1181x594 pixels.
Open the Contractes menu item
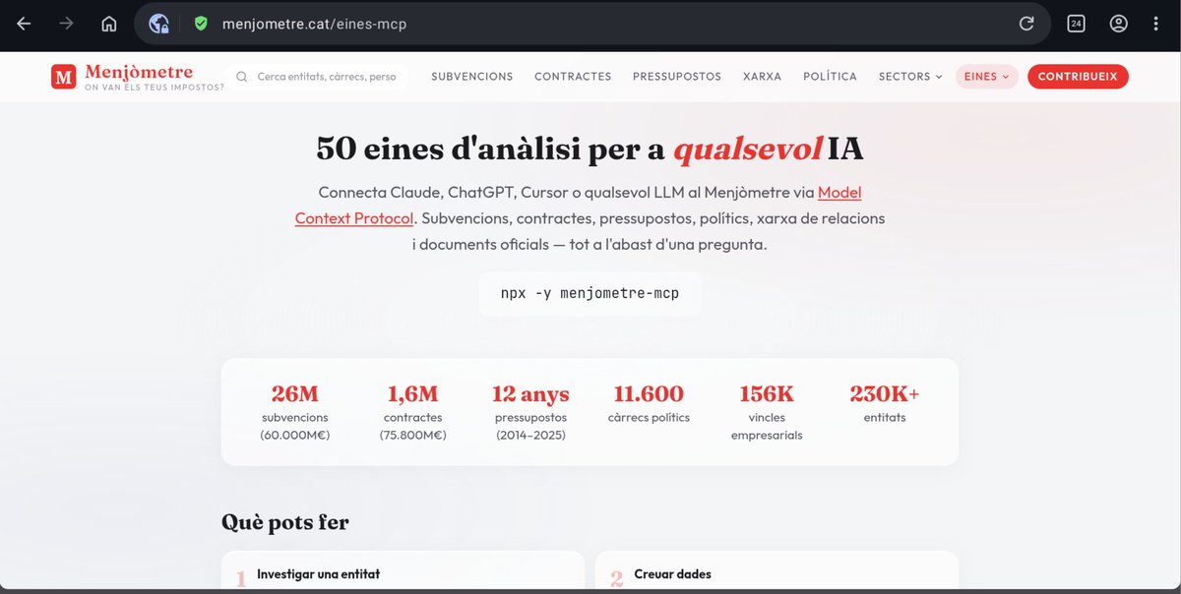pyautogui.click(x=573, y=77)
